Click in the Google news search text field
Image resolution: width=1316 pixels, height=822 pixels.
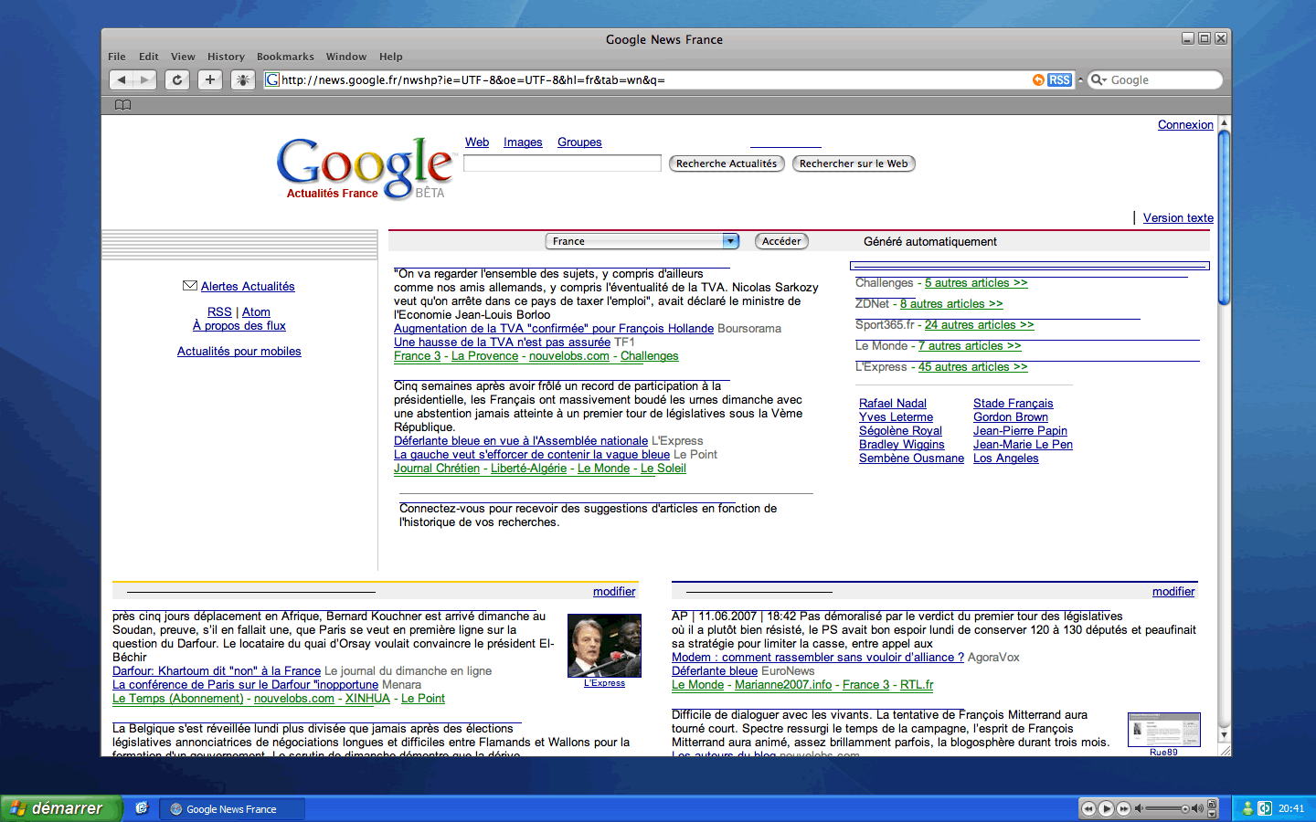tap(562, 163)
